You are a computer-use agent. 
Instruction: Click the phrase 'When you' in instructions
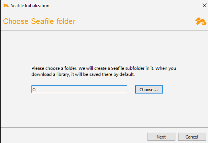click(166, 68)
